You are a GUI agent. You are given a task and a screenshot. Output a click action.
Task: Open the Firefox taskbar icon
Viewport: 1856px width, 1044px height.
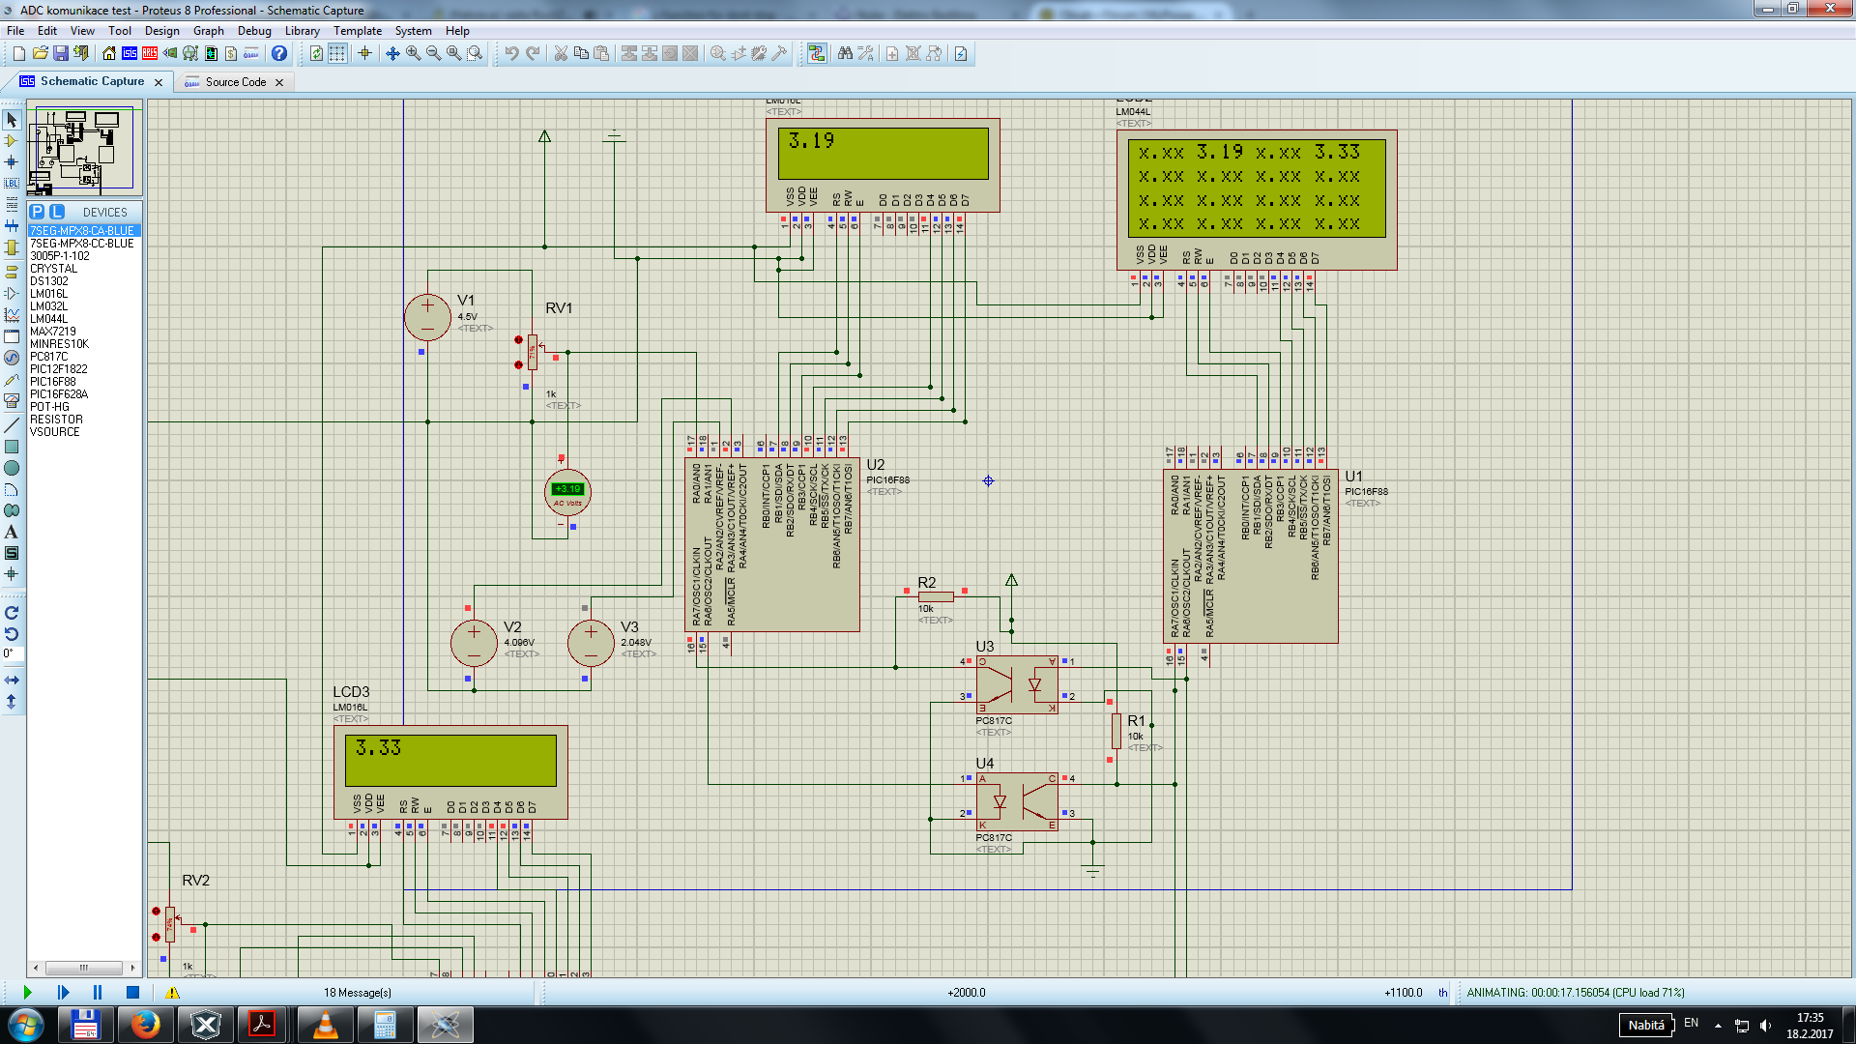(145, 1024)
